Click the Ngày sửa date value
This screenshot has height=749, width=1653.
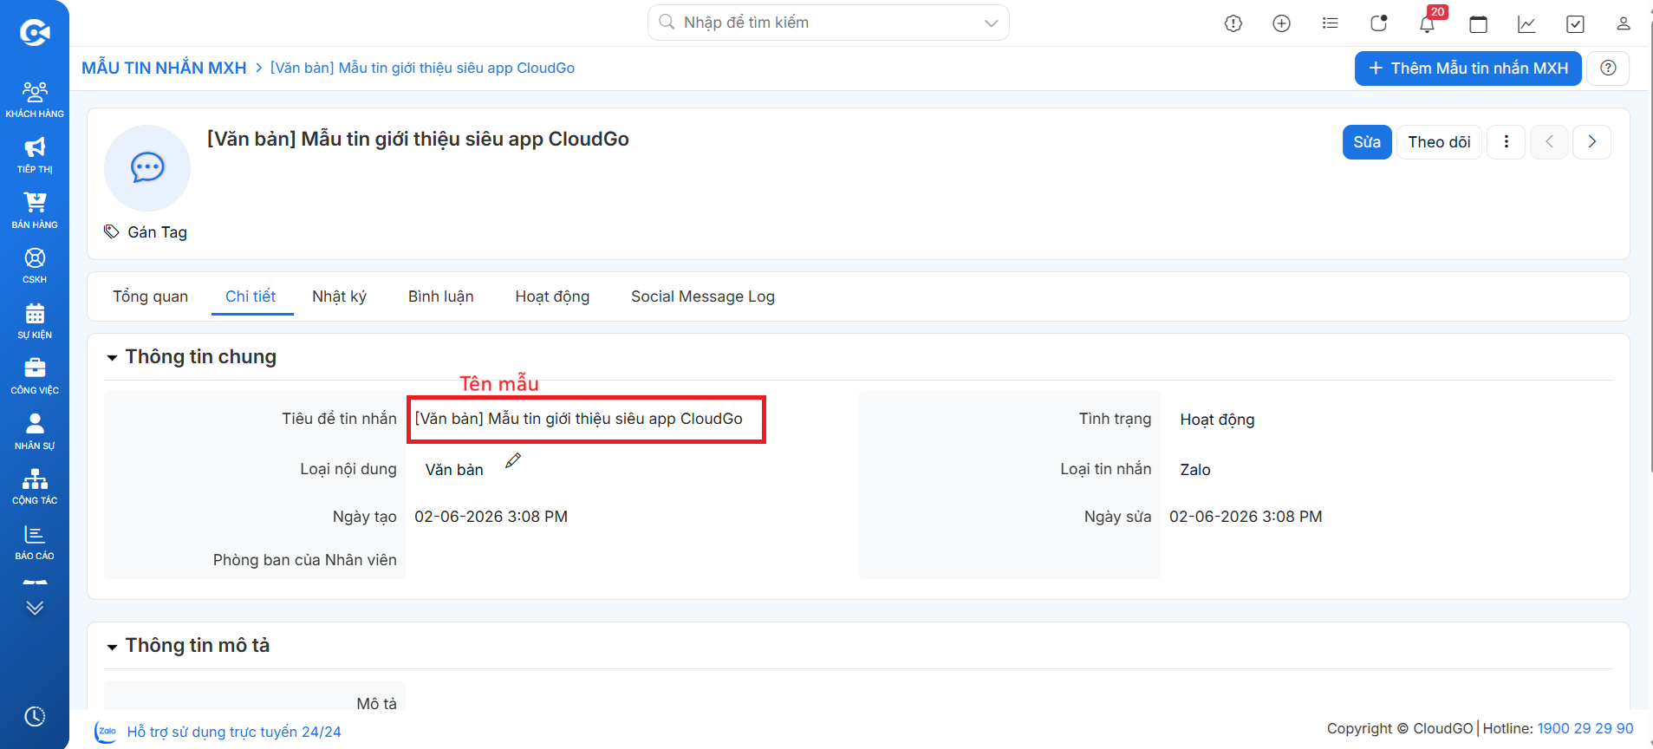[x=1246, y=517]
